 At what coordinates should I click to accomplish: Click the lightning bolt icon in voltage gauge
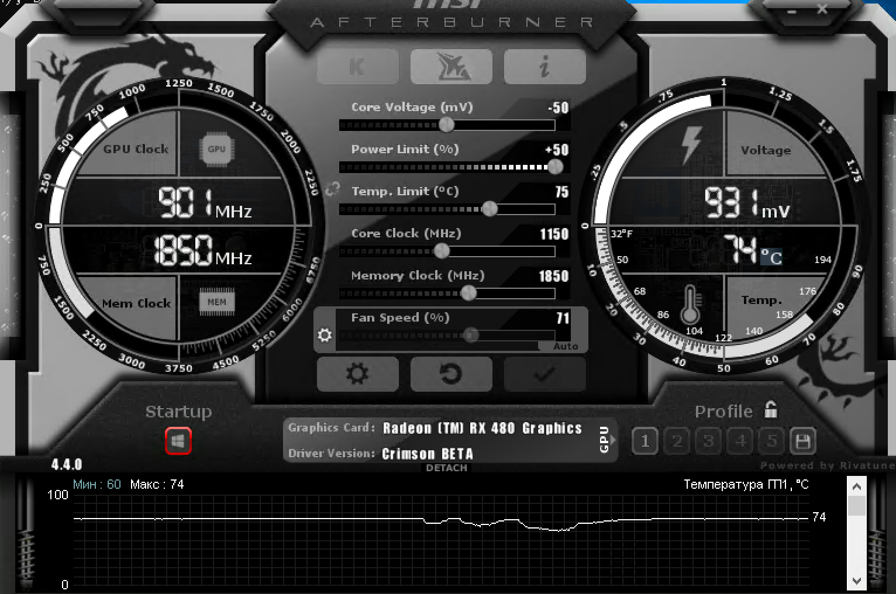(691, 145)
